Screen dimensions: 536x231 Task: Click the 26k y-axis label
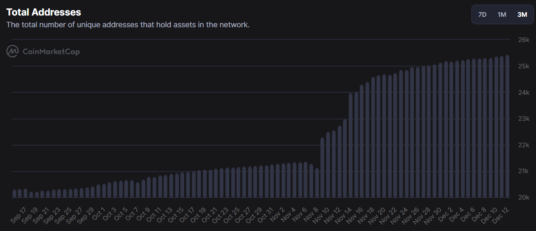[523, 40]
